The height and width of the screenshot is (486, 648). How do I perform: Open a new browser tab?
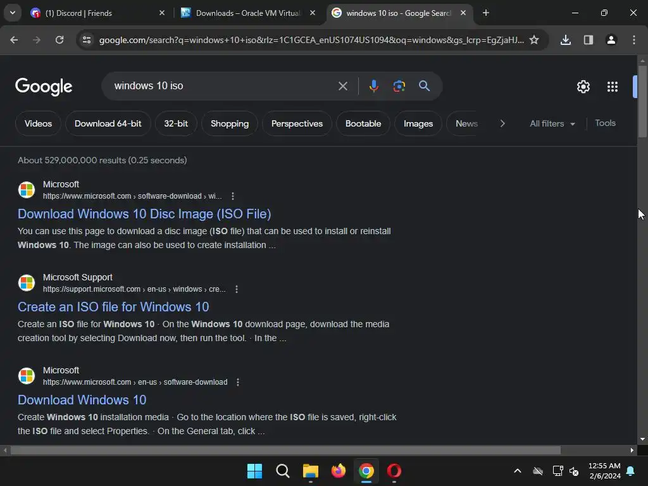pyautogui.click(x=485, y=13)
